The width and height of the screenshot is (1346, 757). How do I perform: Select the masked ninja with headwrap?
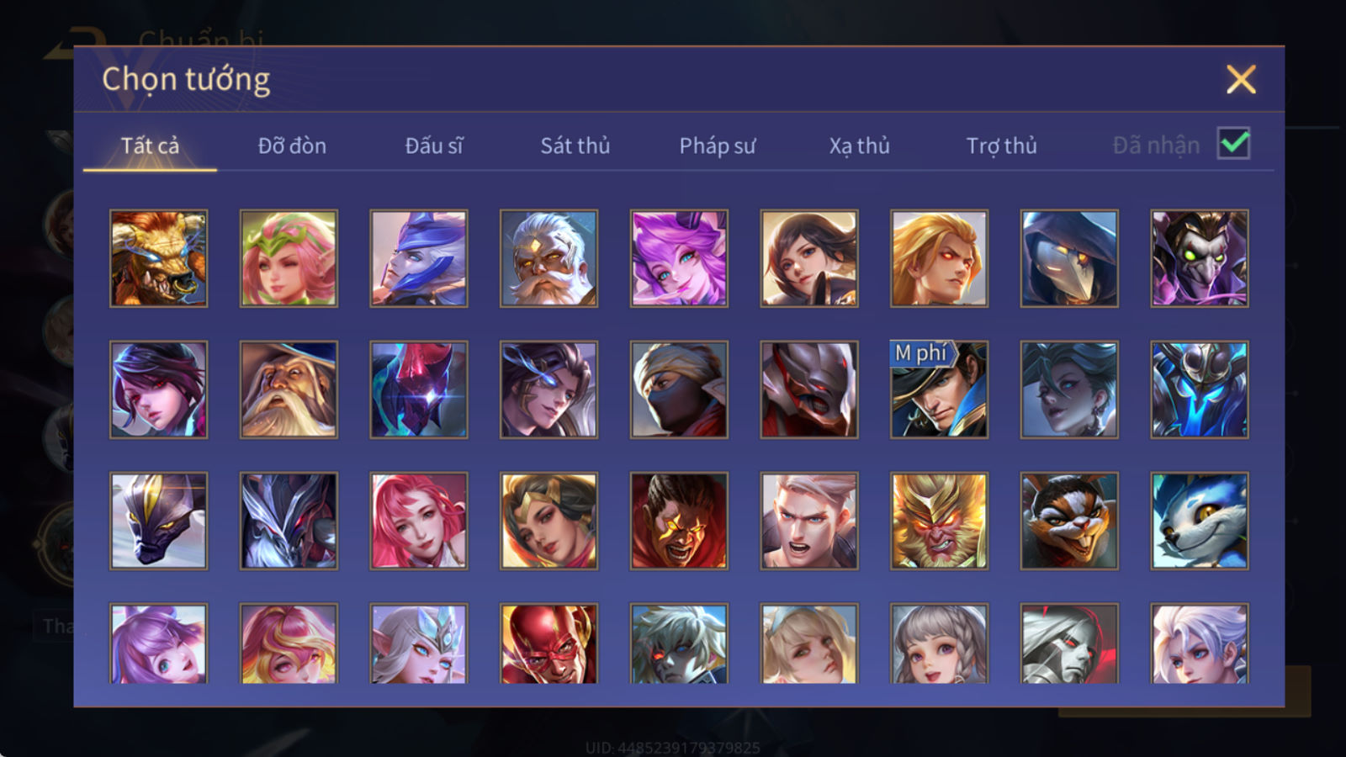click(679, 389)
